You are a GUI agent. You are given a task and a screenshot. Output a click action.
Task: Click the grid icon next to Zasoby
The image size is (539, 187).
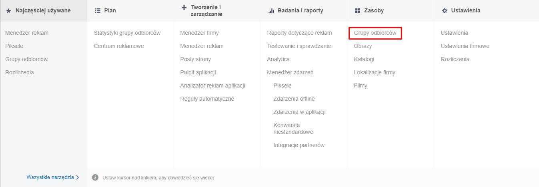358,11
